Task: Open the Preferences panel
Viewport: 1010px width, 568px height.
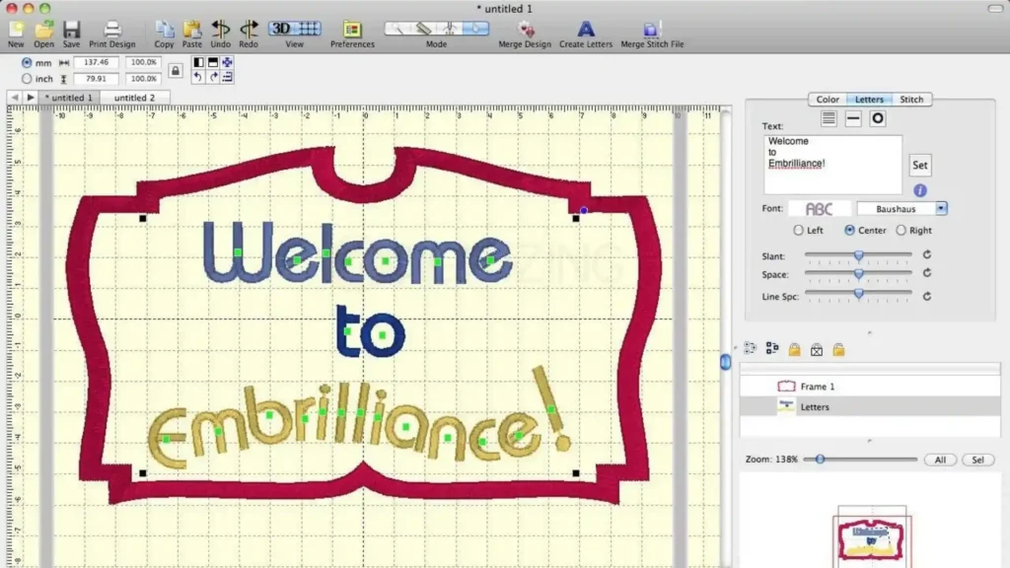Action: tap(352, 29)
